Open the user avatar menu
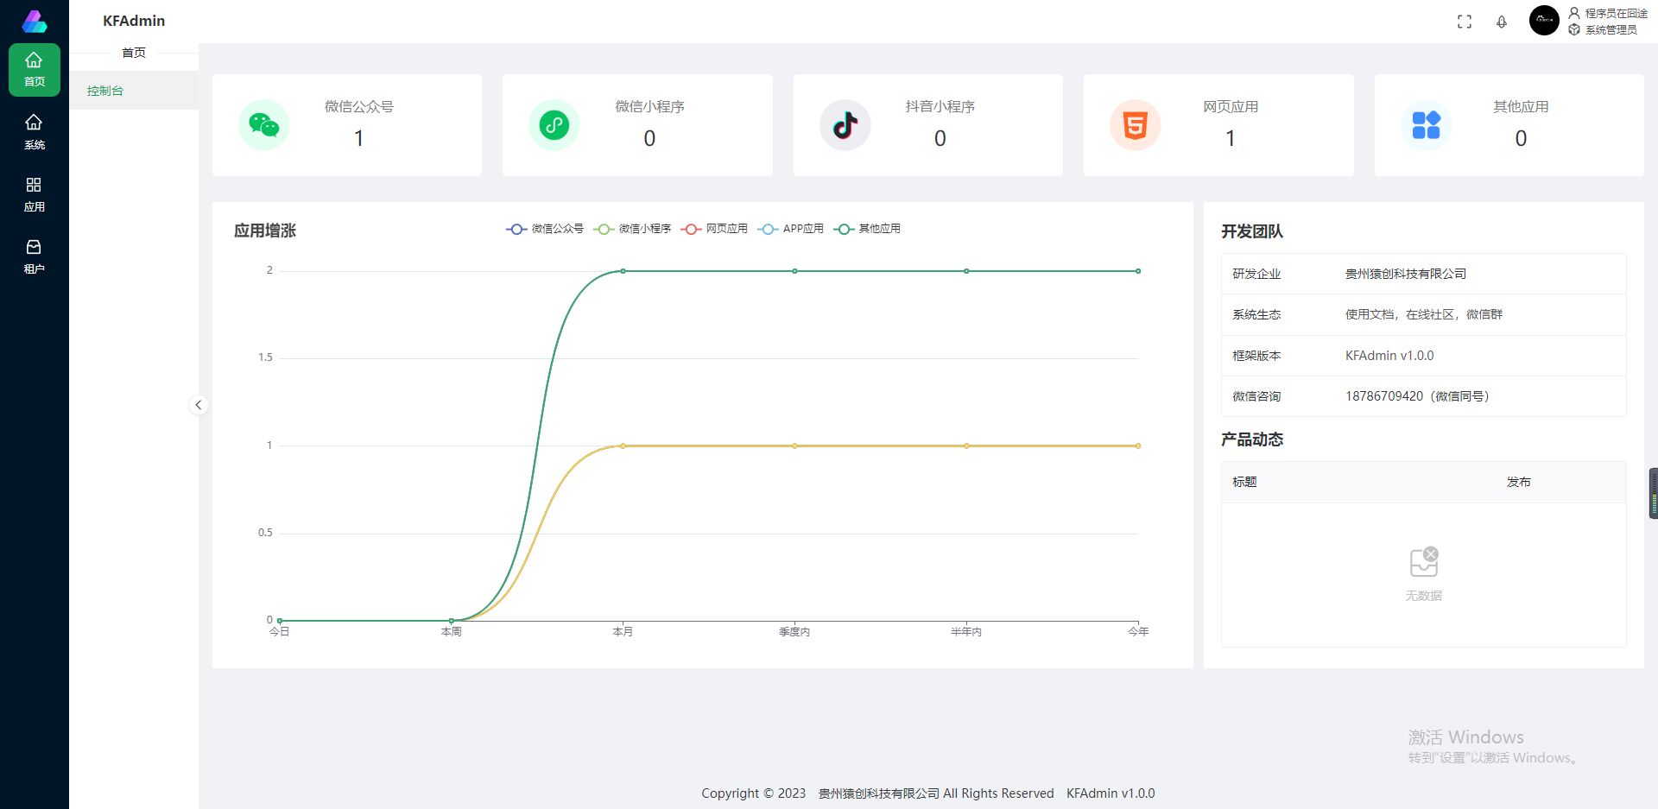The image size is (1658, 809). [1544, 20]
